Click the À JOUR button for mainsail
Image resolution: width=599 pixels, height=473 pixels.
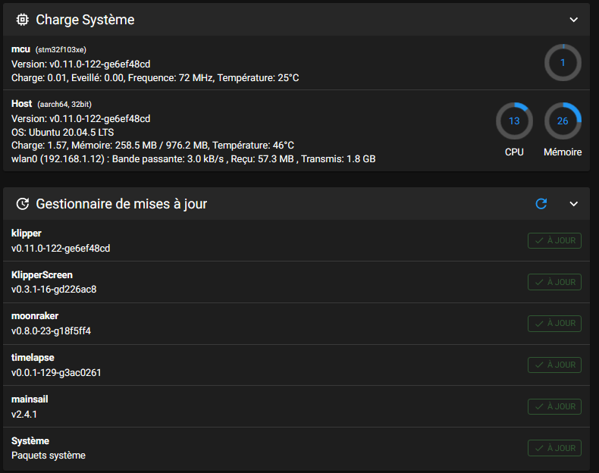554,406
